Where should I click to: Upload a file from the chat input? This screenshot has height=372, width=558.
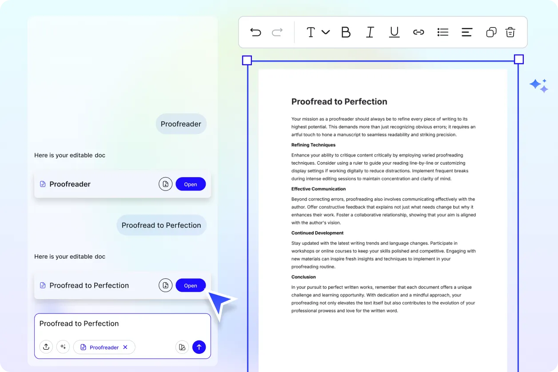point(46,347)
